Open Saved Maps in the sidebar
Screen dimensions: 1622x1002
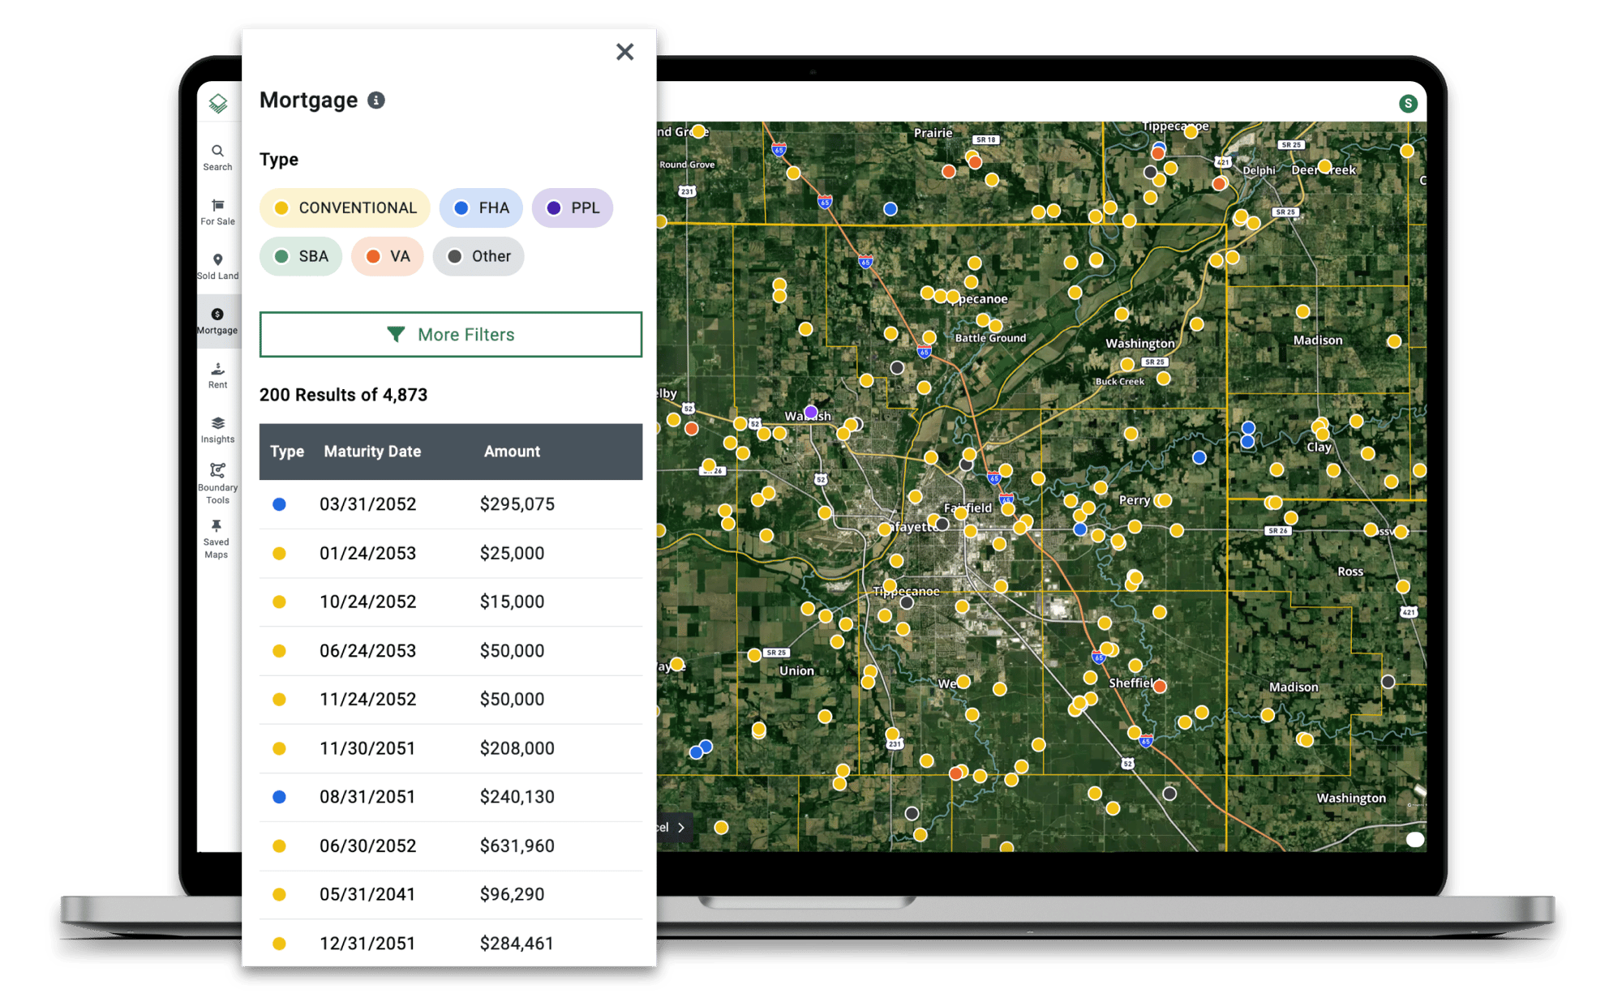(217, 538)
